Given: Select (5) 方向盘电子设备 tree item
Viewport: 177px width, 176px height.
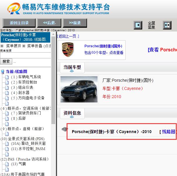Looking at the screenshot, I should point(28,98).
